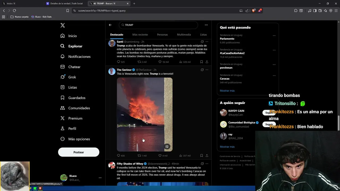This screenshot has width=340, height=191.
Task: Focus the TRUMP search field
Action: [158, 25]
